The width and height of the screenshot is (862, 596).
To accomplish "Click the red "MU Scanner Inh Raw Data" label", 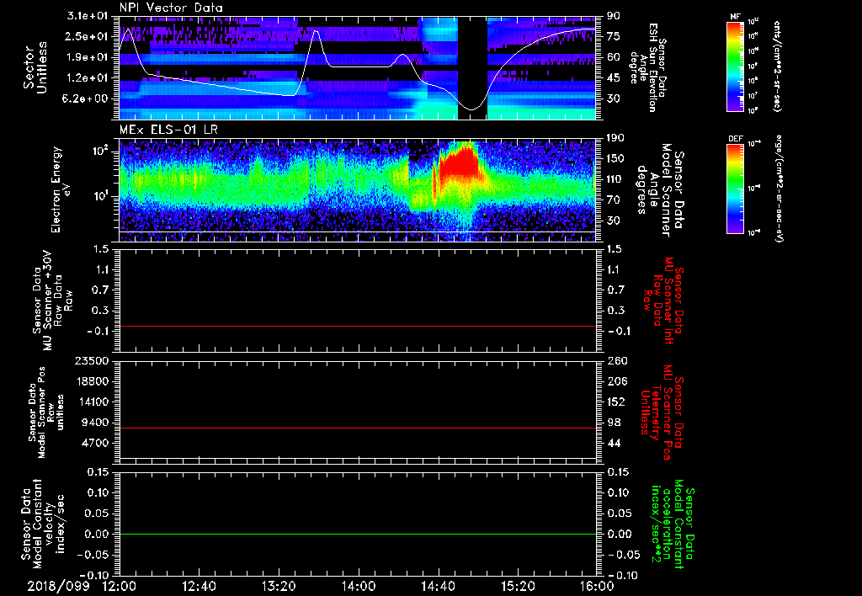I will click(662, 302).
